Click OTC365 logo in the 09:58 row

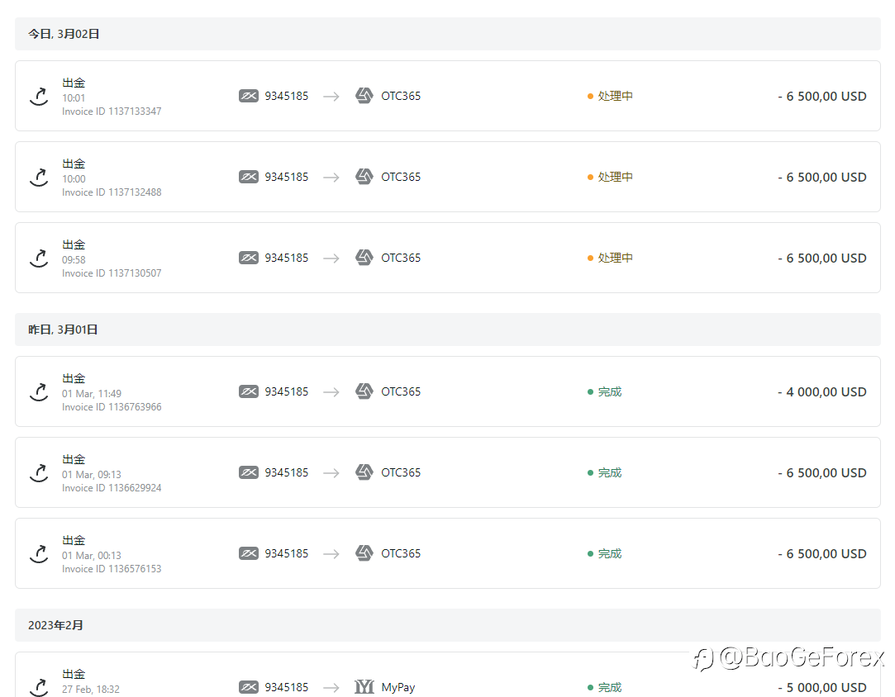click(364, 257)
